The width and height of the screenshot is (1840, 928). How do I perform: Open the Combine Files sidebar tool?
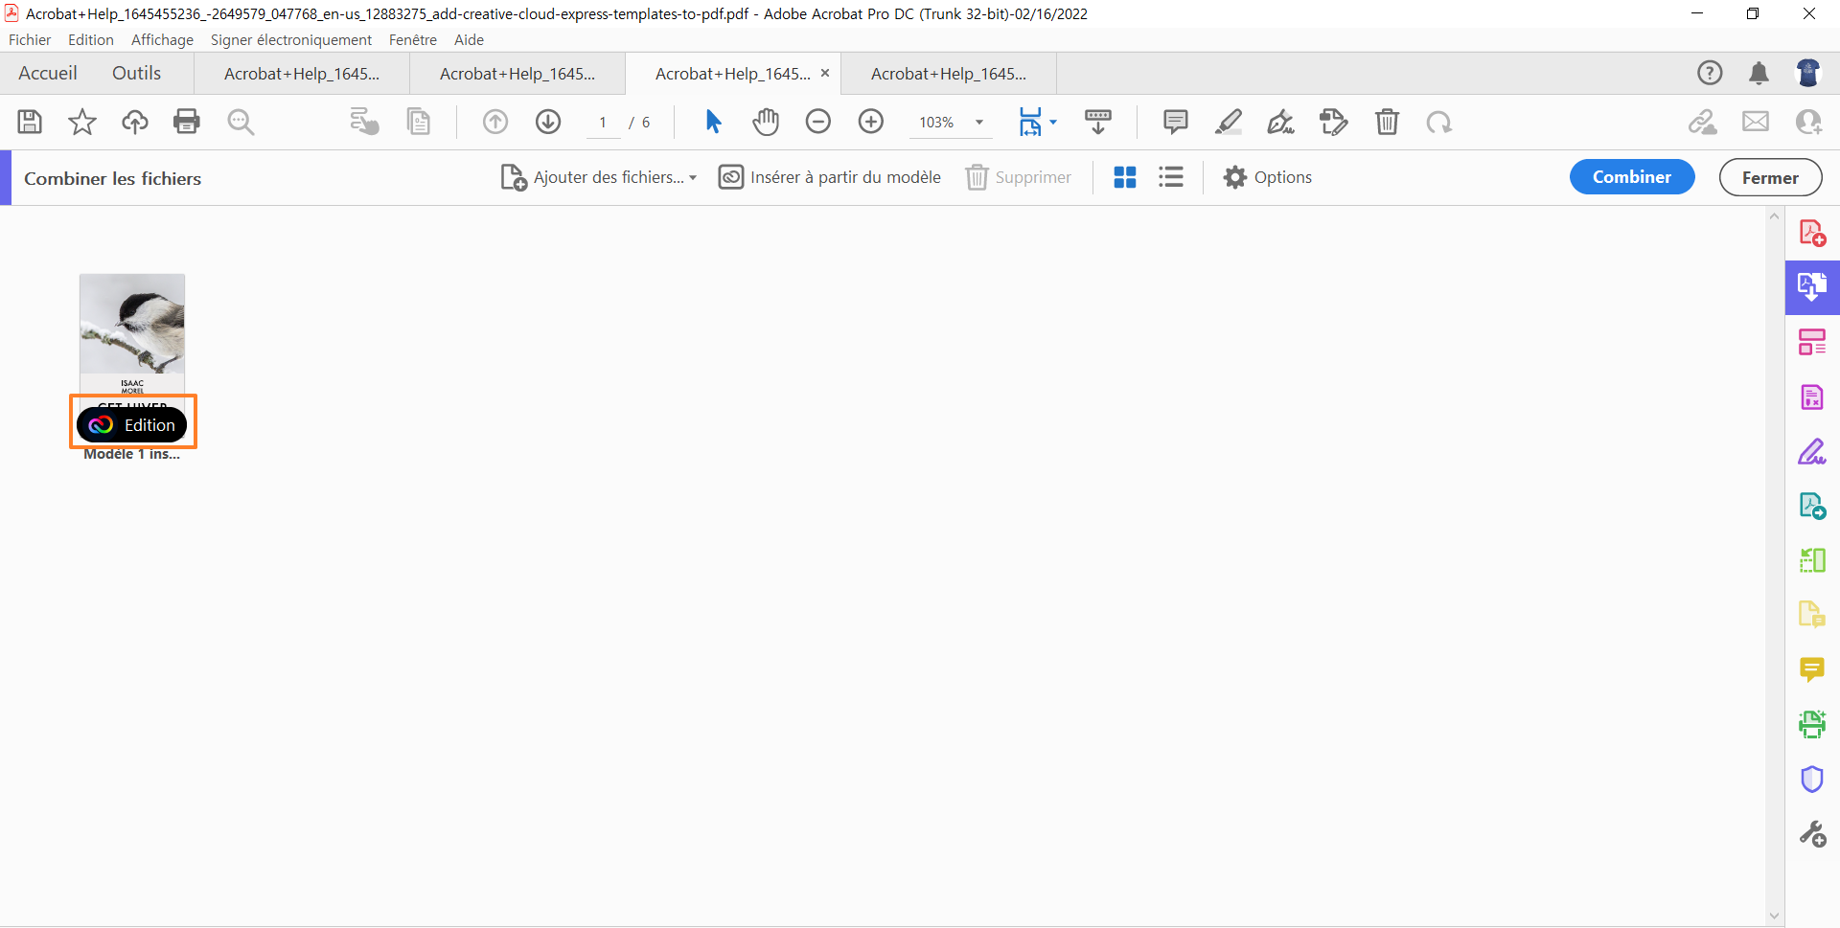(x=1812, y=287)
